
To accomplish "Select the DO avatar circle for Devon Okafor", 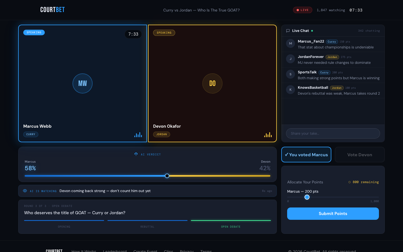I will click(x=212, y=83).
